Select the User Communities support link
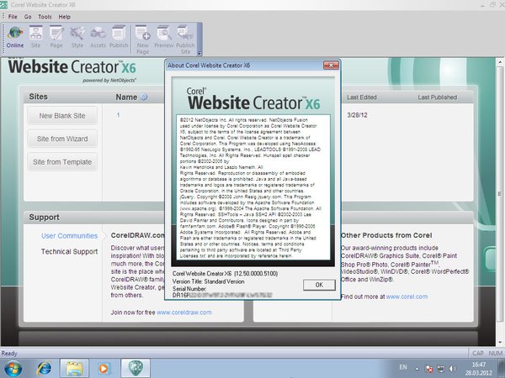Screen dimensions: 505x378 point(69,236)
